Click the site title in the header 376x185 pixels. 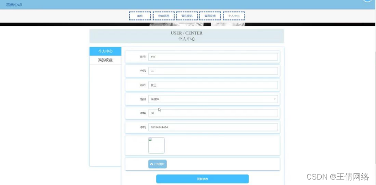14,4
